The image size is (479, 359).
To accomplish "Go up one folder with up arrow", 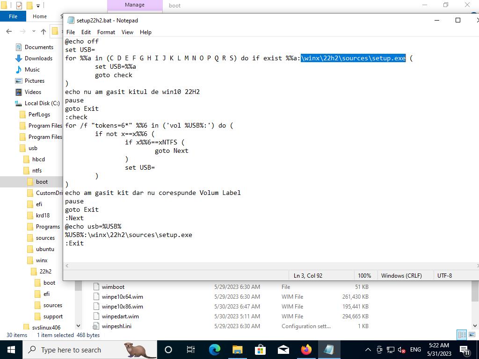I will pos(44,31).
